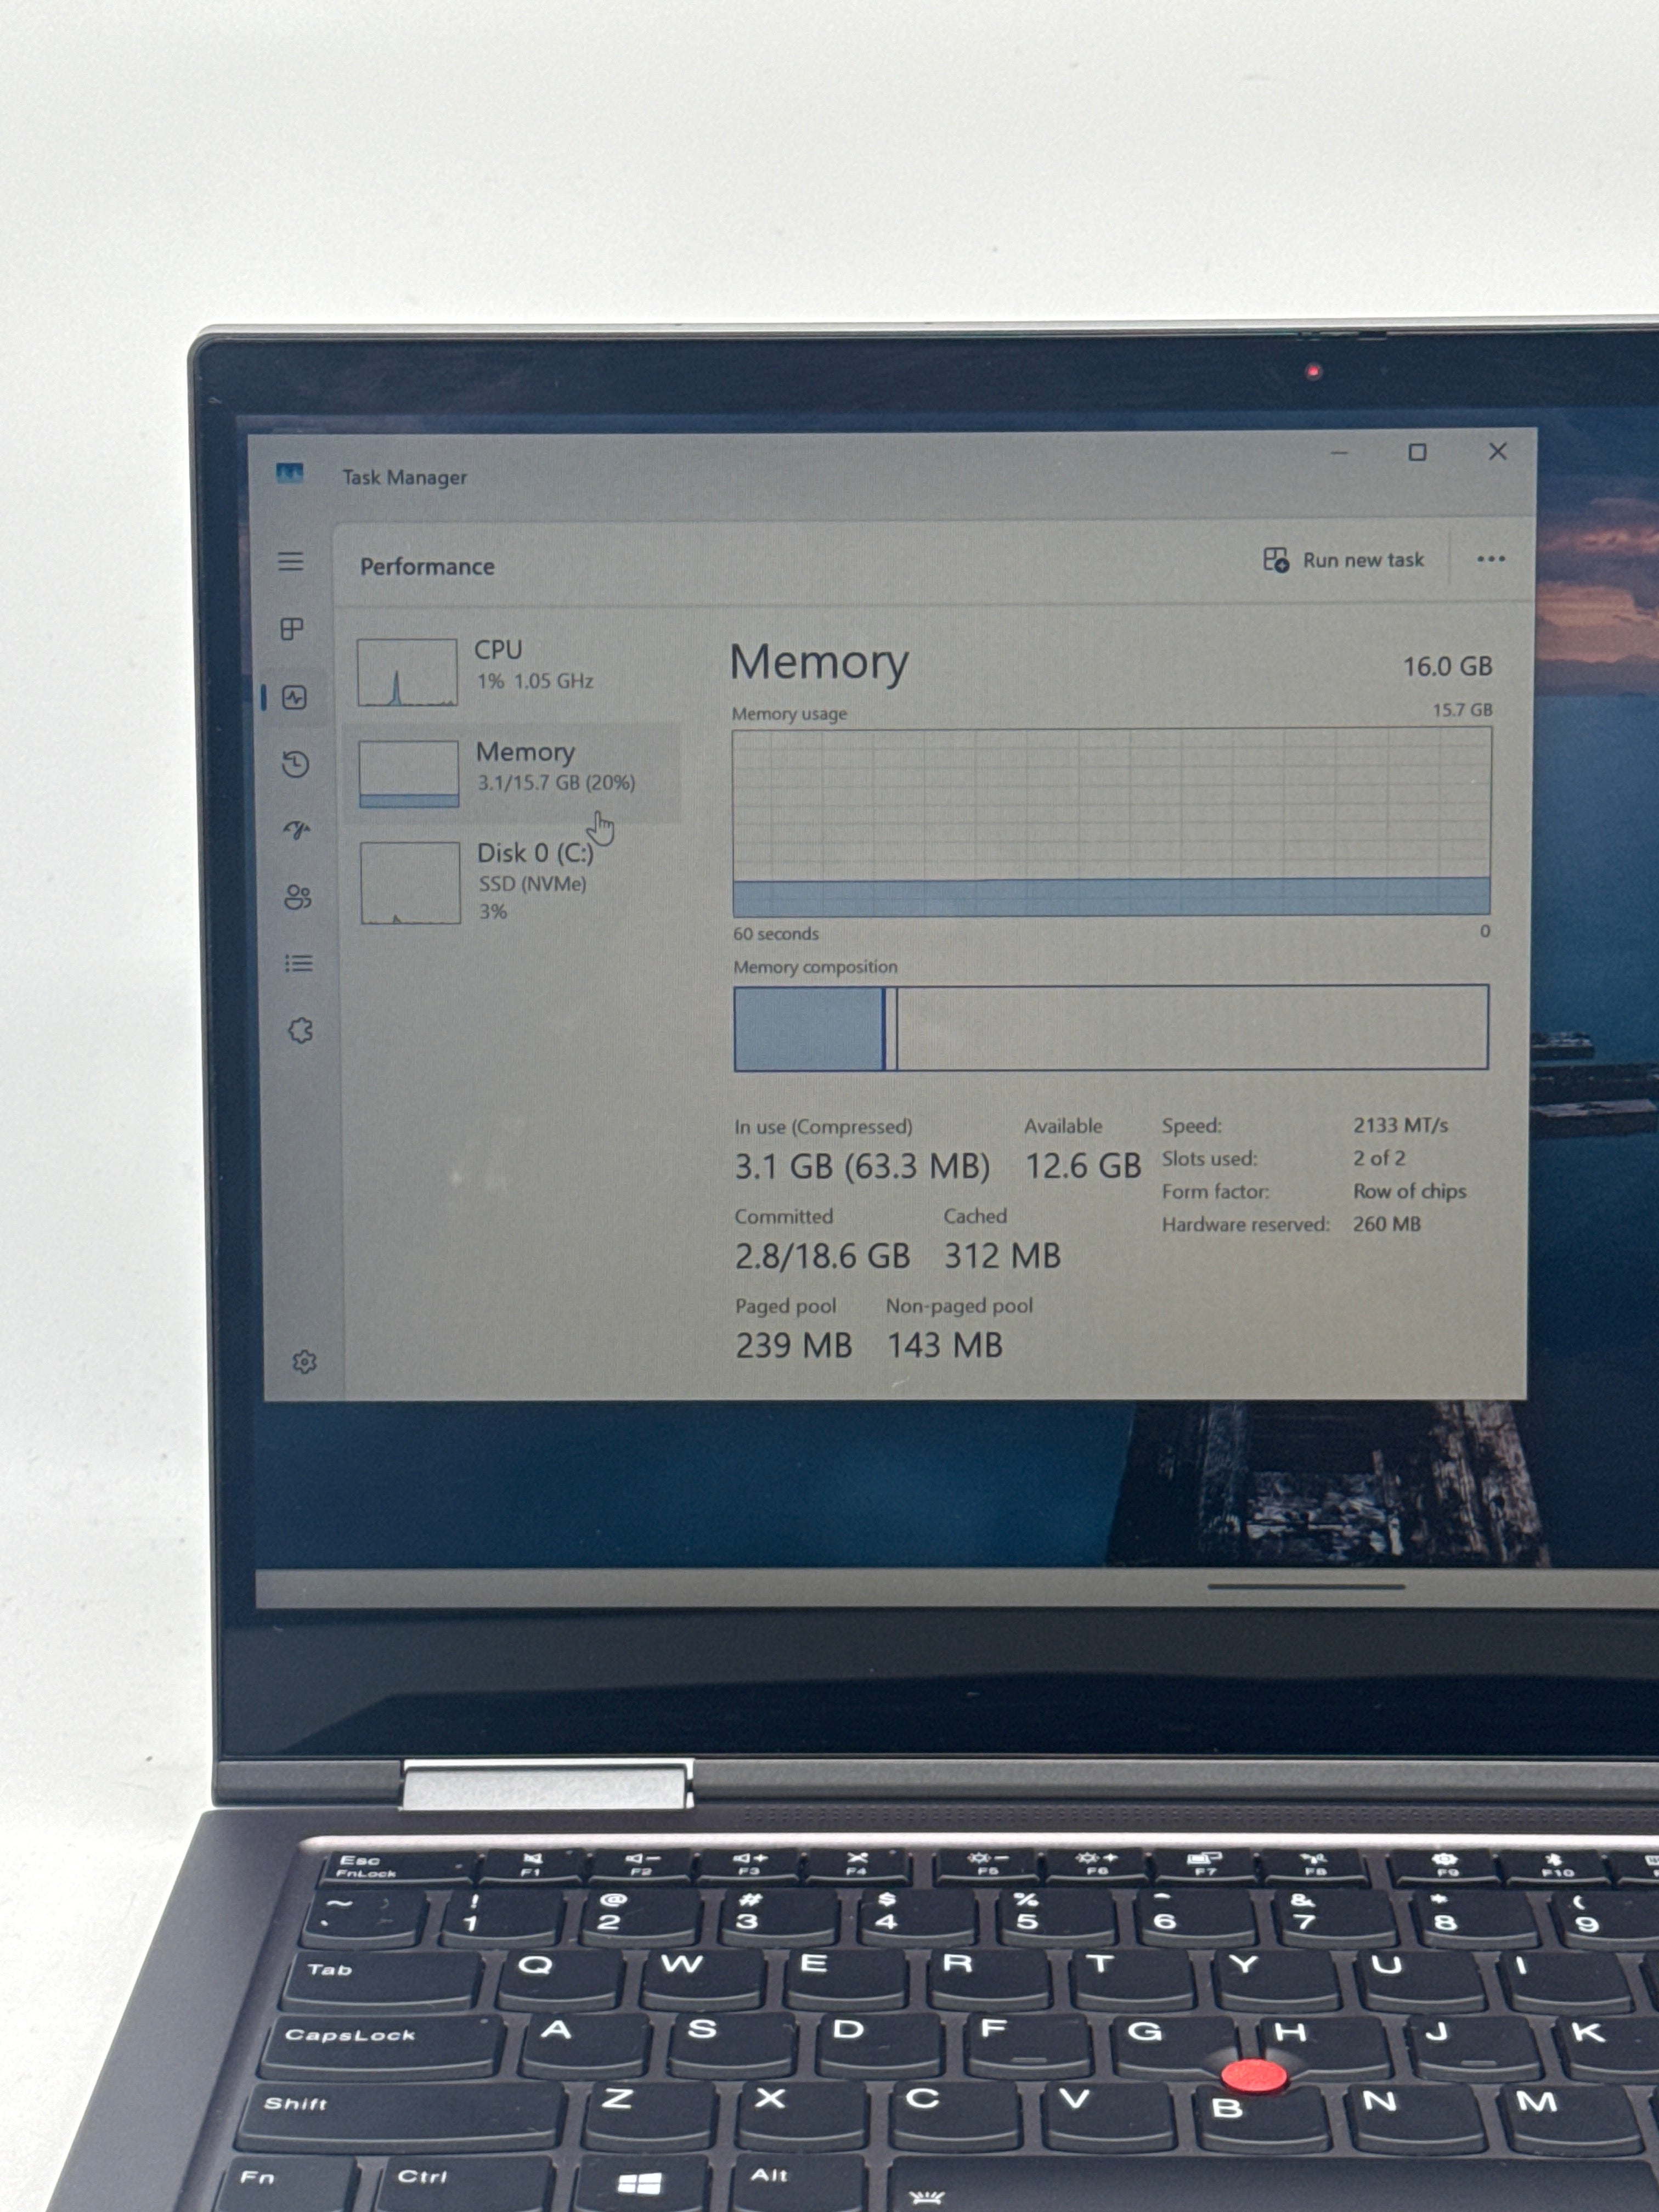Click the Cached value 312 MB

pos(1002,1255)
